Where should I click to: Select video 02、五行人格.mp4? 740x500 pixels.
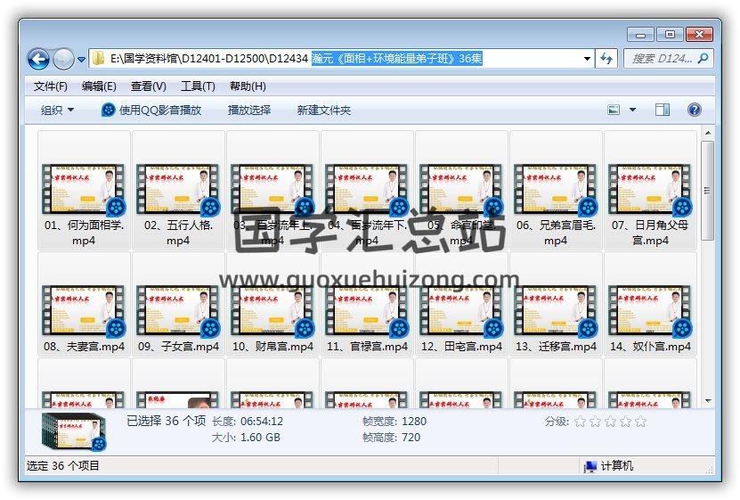coord(178,191)
